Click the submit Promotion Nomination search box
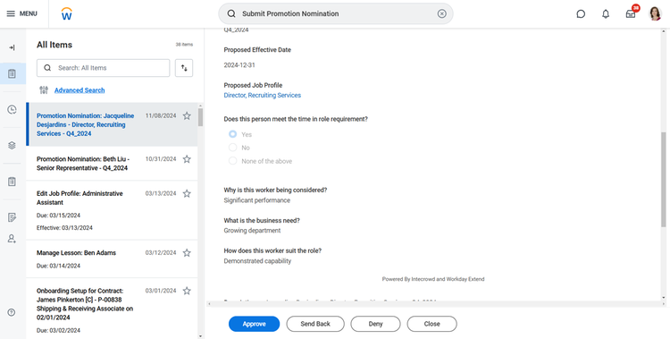670x339 pixels. pos(336,13)
